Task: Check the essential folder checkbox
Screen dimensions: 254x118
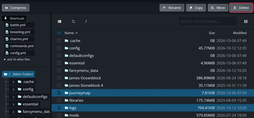Action: pyautogui.click(x=59, y=63)
